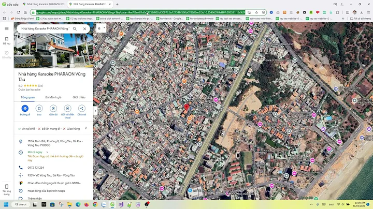Viewport: 373px width, 209px height.
Task: Expand service options chevron after Giao hàng
Action: 86,128
